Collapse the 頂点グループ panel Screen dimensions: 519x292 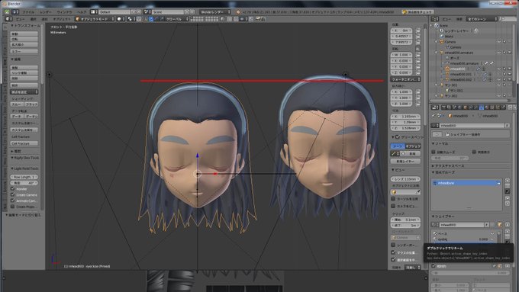coord(443,172)
